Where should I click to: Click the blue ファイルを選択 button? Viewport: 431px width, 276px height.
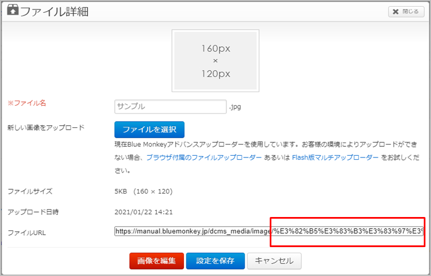click(x=149, y=130)
